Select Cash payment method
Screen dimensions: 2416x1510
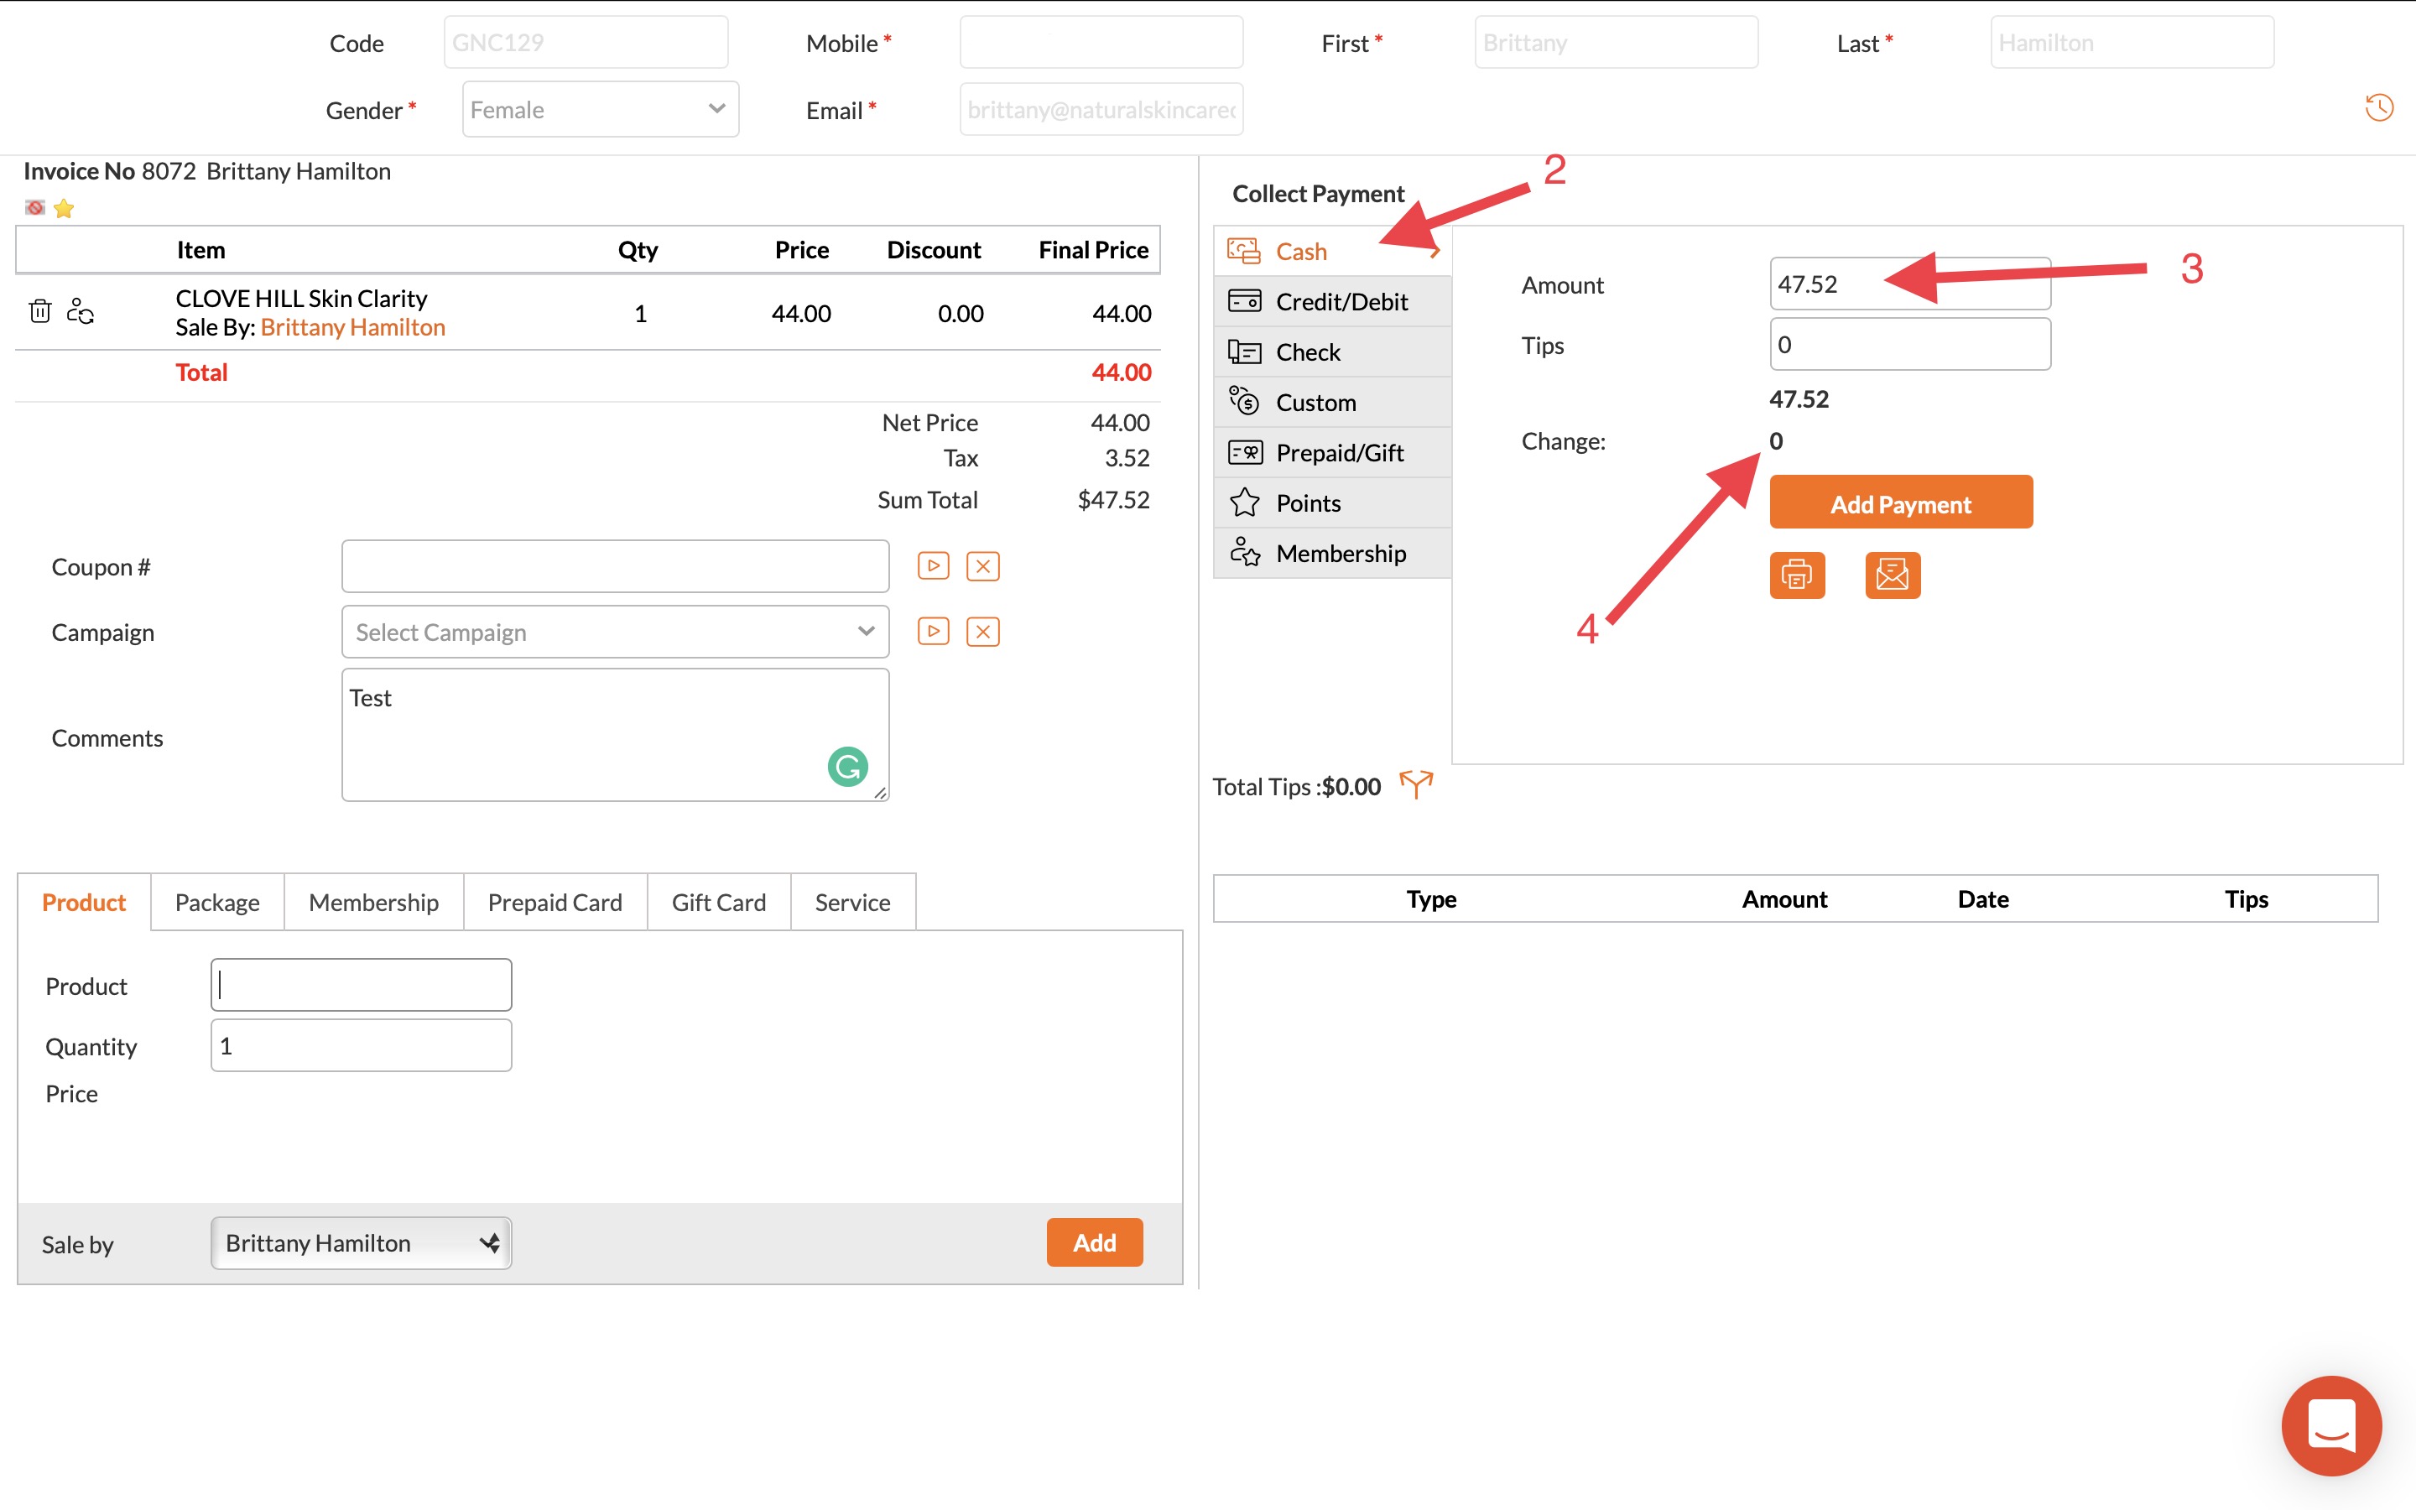tap(1333, 252)
